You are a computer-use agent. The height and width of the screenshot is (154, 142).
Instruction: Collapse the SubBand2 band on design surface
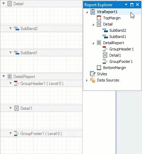(x=10, y=28)
